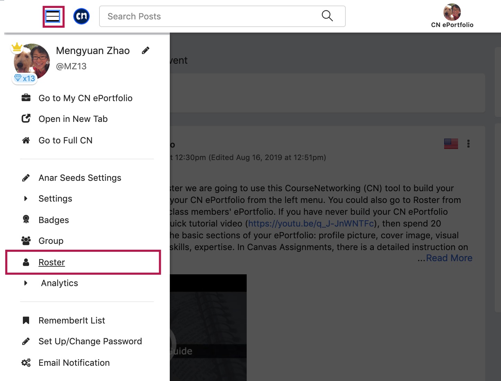
Task: Open Badges
Action: [54, 220]
